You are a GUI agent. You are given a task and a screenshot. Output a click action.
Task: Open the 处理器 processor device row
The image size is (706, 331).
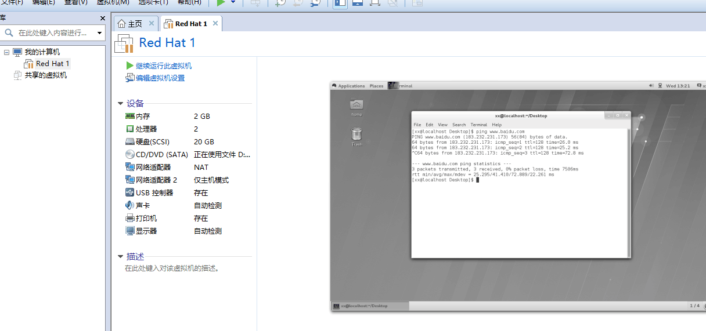(x=188, y=129)
